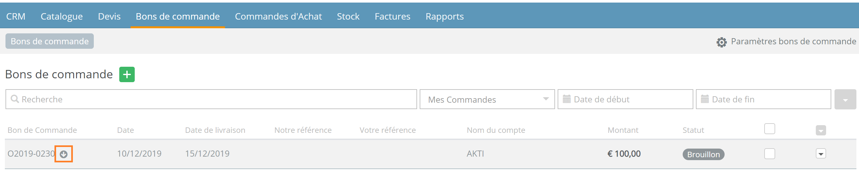Open the row actions dropdown for AKTI order
The image size is (859, 172).
pos(821,154)
